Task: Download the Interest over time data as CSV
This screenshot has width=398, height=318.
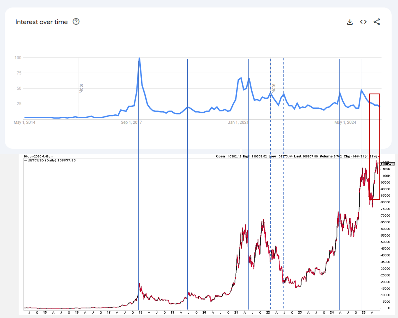Action: tap(350, 22)
